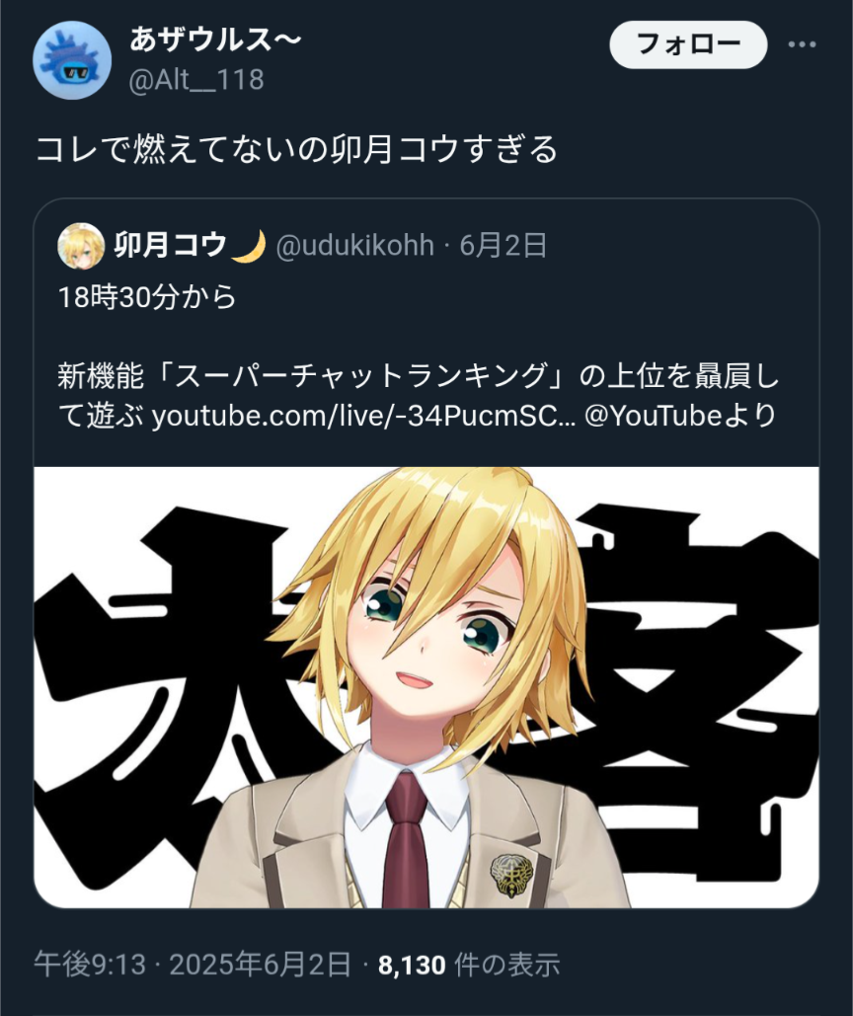Open 卯月コウ's small profile picture
853x1016 pixels.
[81, 246]
